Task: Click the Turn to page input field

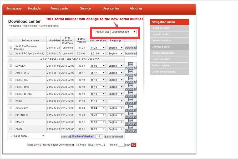Action: [x=121, y=145]
